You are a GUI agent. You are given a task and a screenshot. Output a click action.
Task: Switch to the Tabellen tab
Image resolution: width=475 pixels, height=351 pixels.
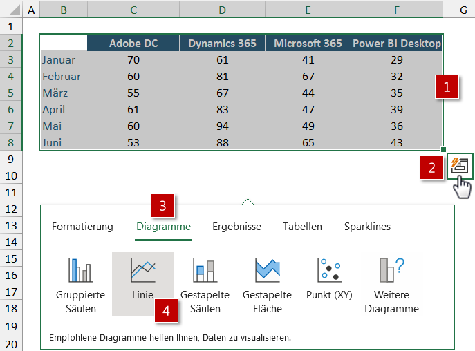(302, 227)
